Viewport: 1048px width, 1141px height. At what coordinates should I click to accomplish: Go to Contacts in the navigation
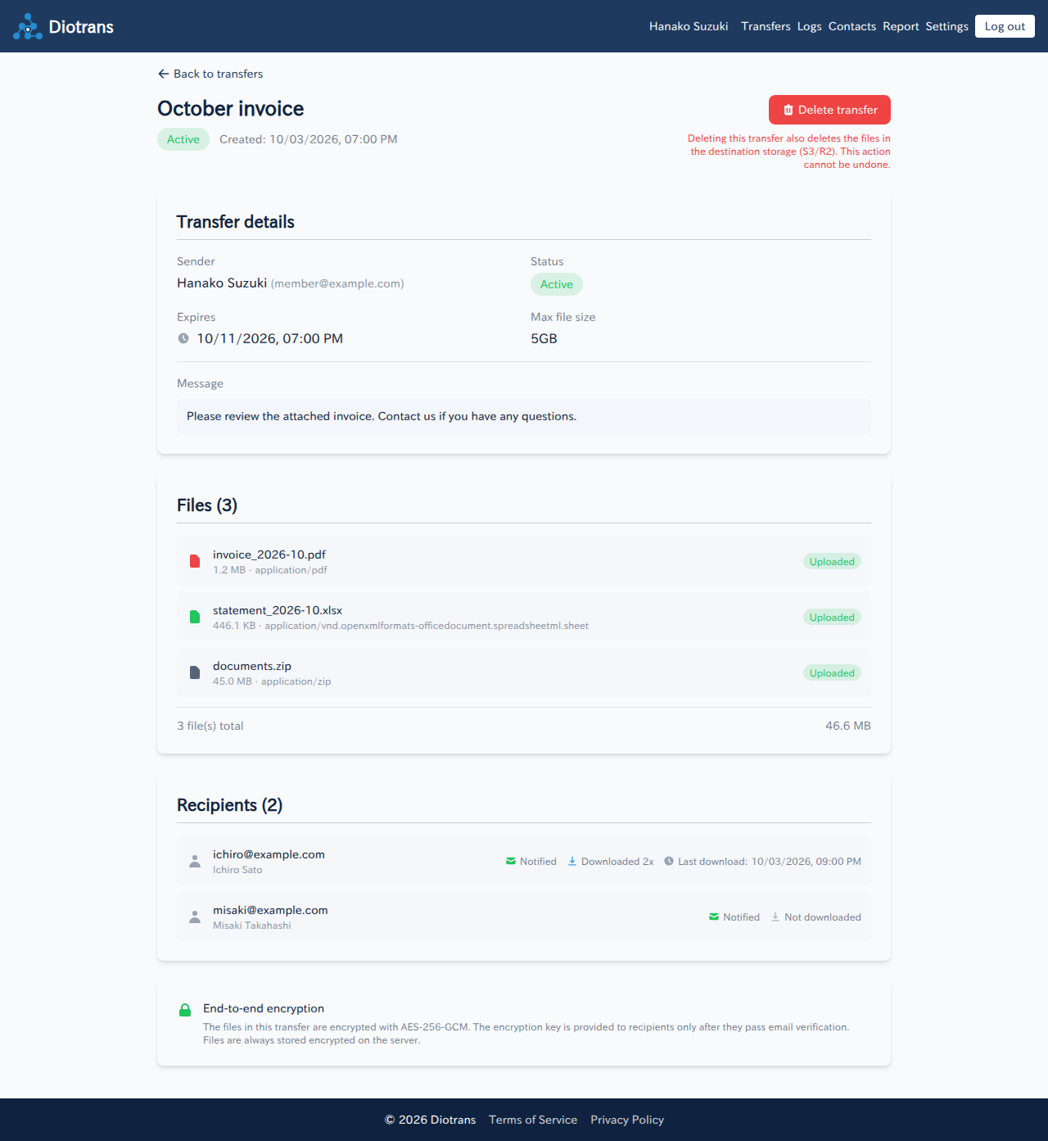(x=852, y=26)
